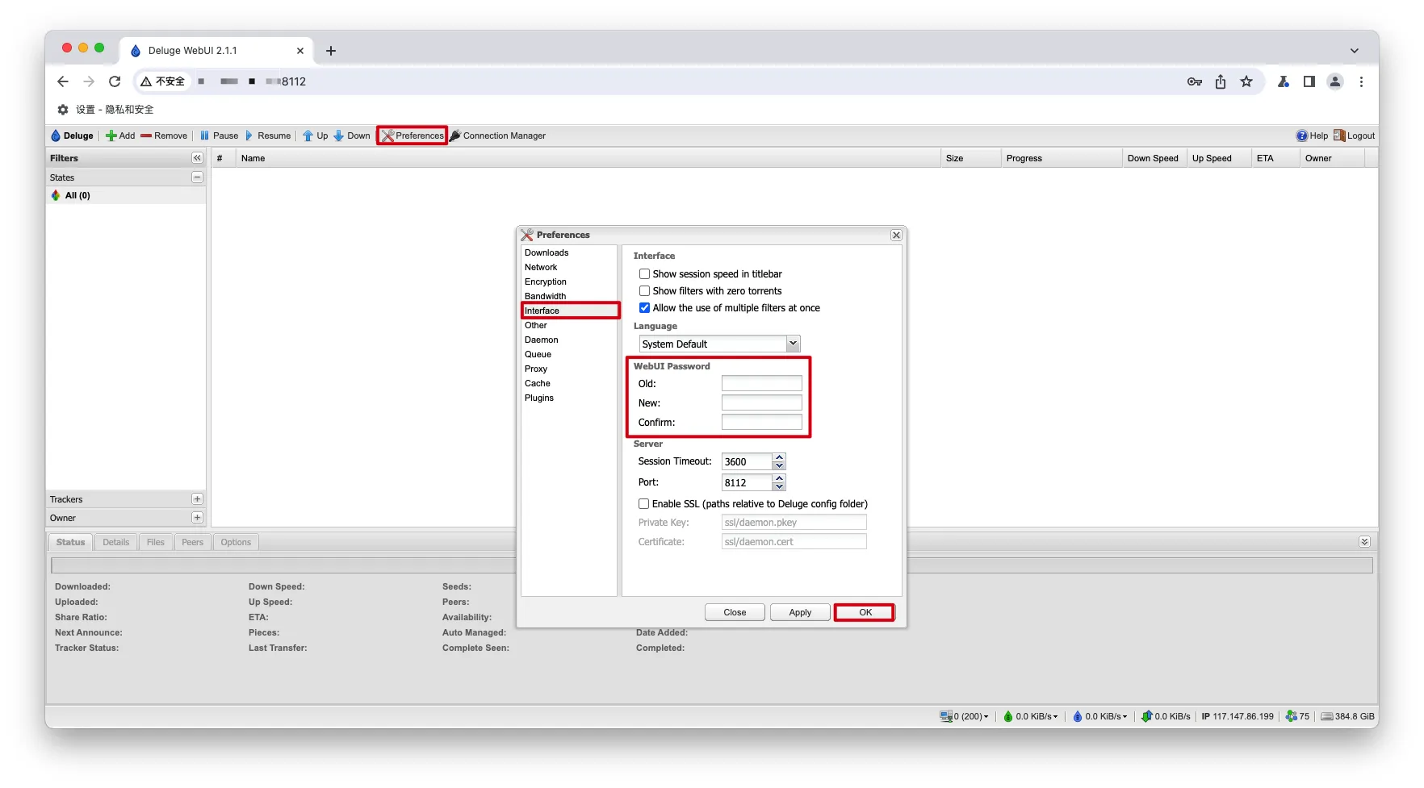The height and width of the screenshot is (788, 1424).
Task: Select Network preferences category
Action: coord(569,267)
